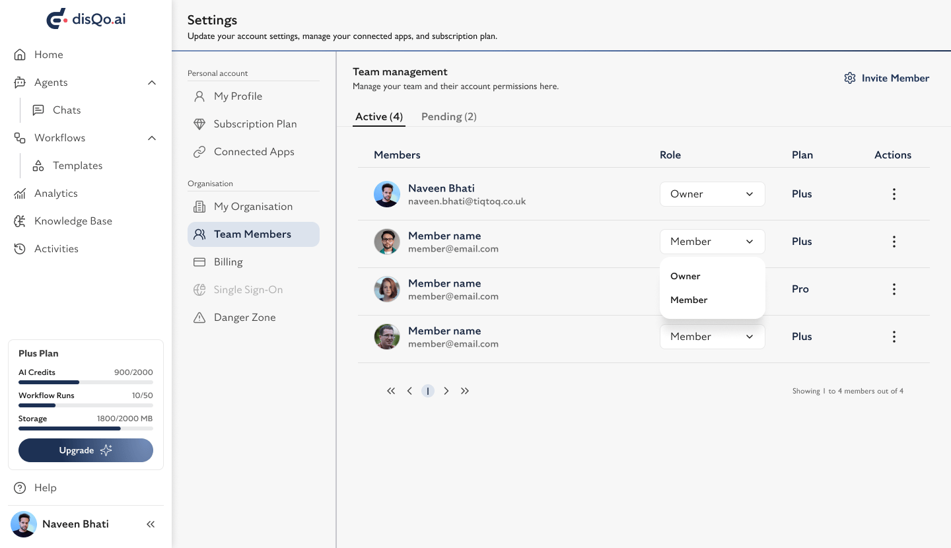Click the Storage usage progress bar
The image size is (951, 548).
point(86,428)
